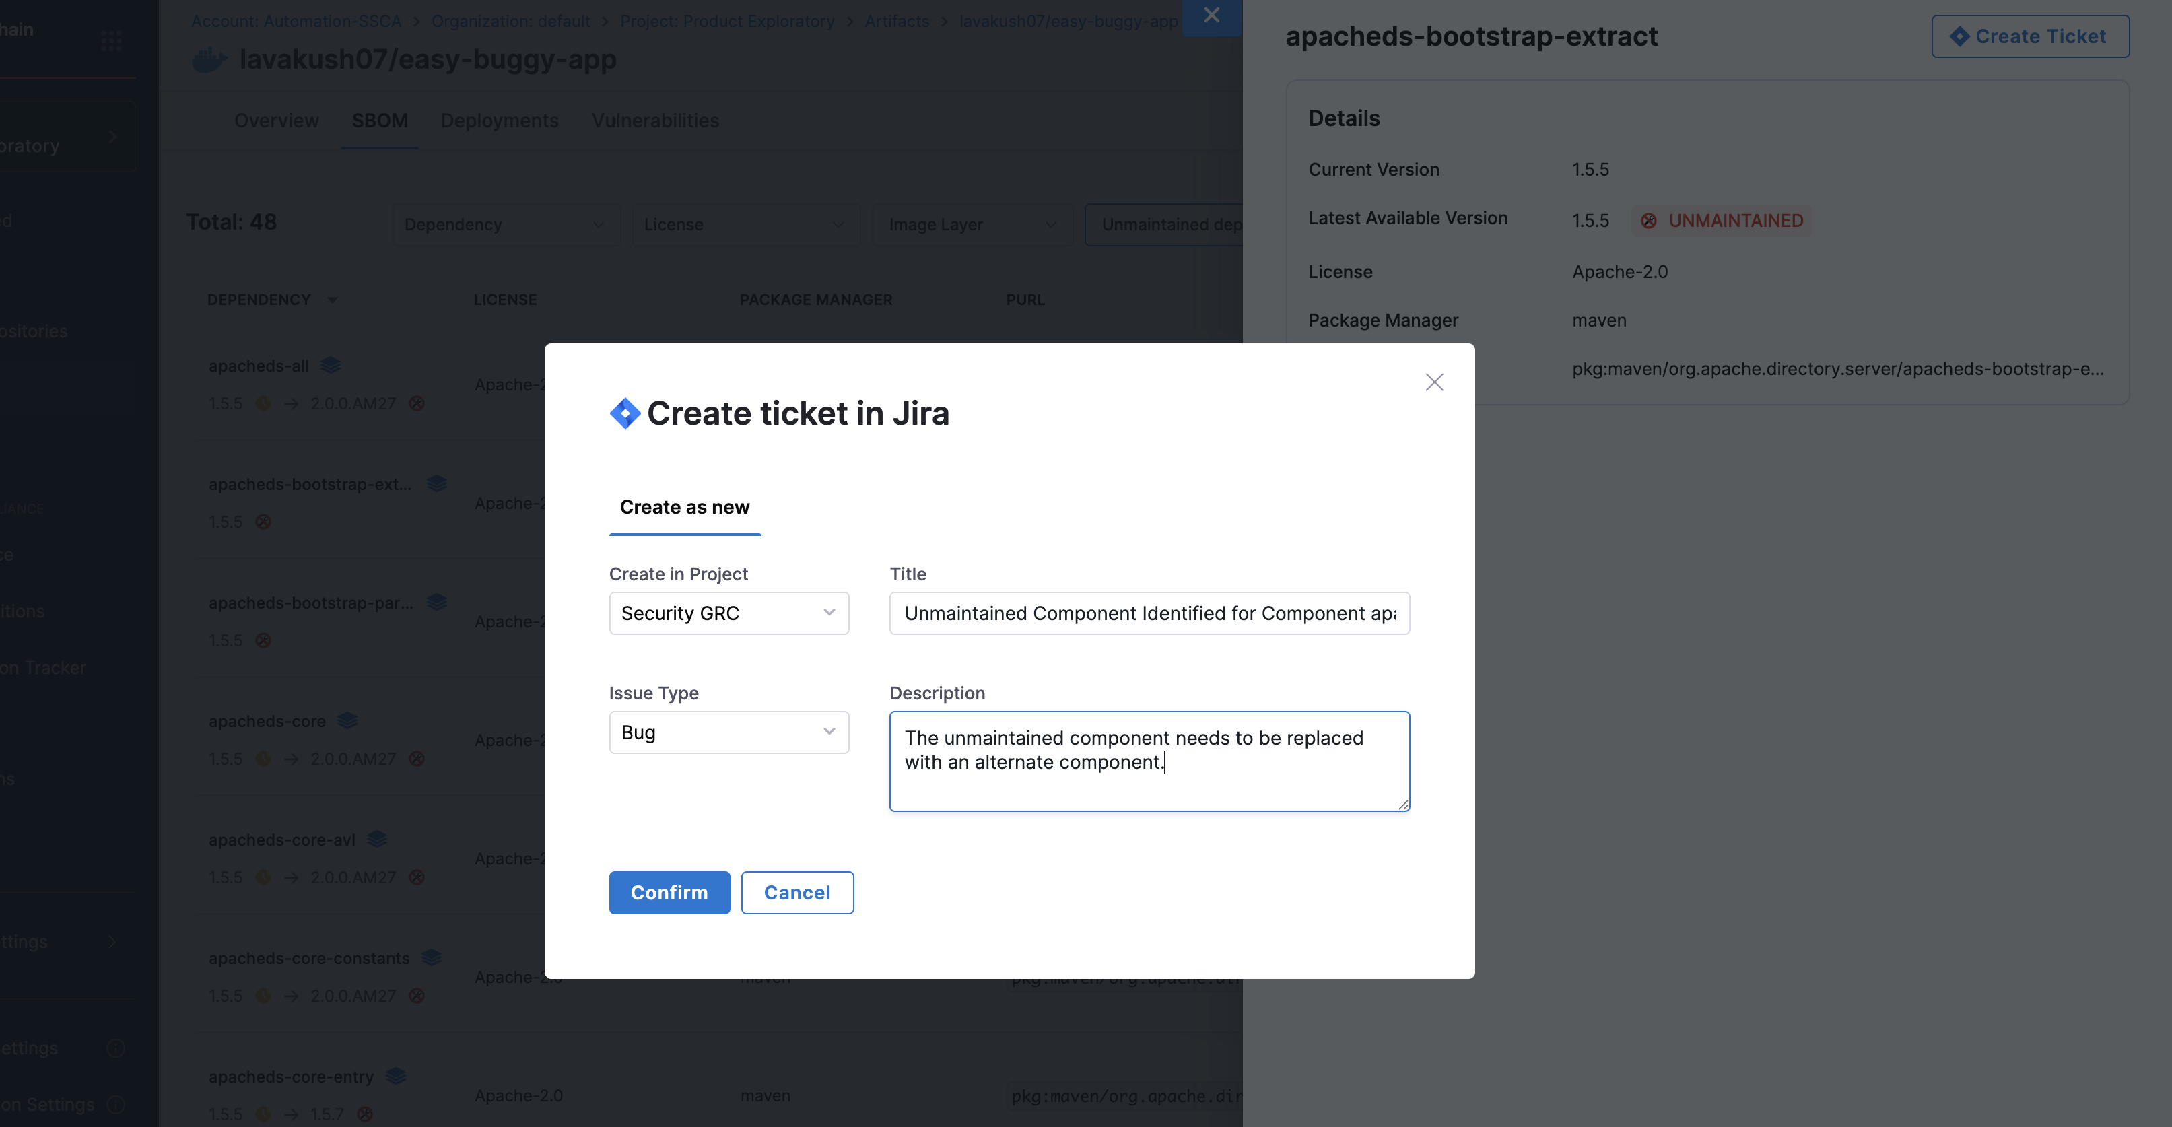Open the Dependency filter dropdown
Screen dimensions: 2172x1127
click(504, 224)
